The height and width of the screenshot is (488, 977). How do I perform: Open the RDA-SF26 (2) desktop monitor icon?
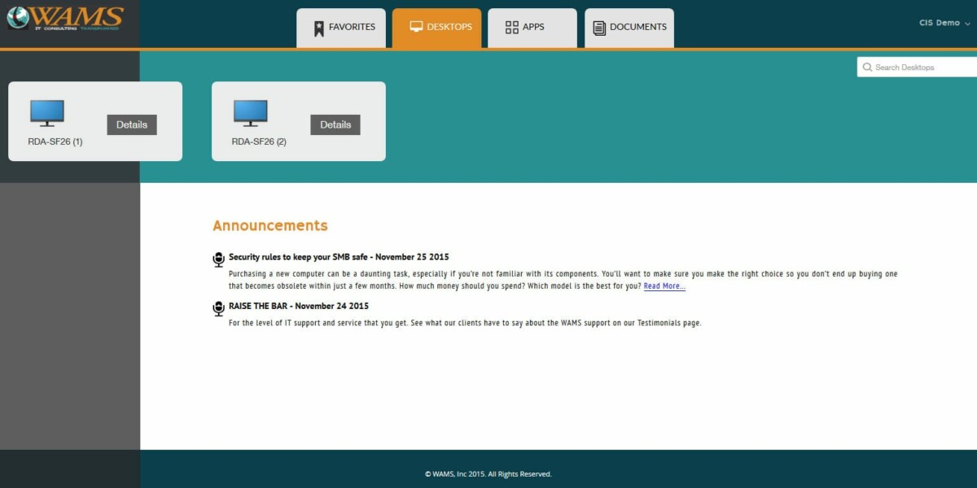251,113
